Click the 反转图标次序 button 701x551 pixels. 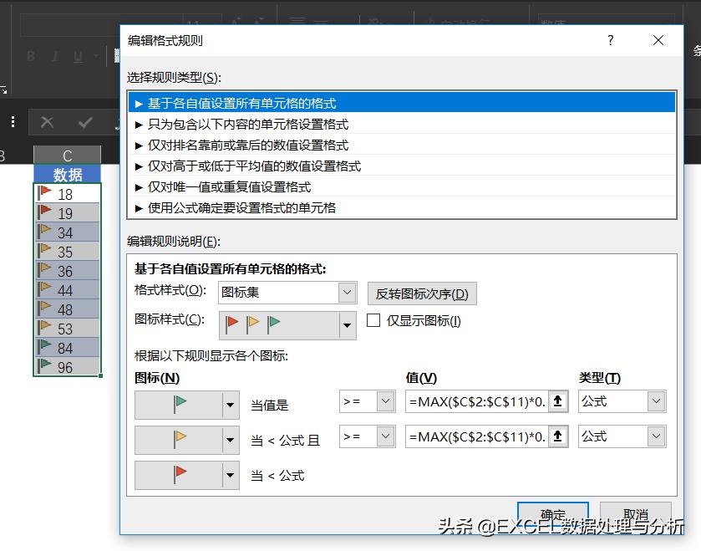tap(421, 293)
